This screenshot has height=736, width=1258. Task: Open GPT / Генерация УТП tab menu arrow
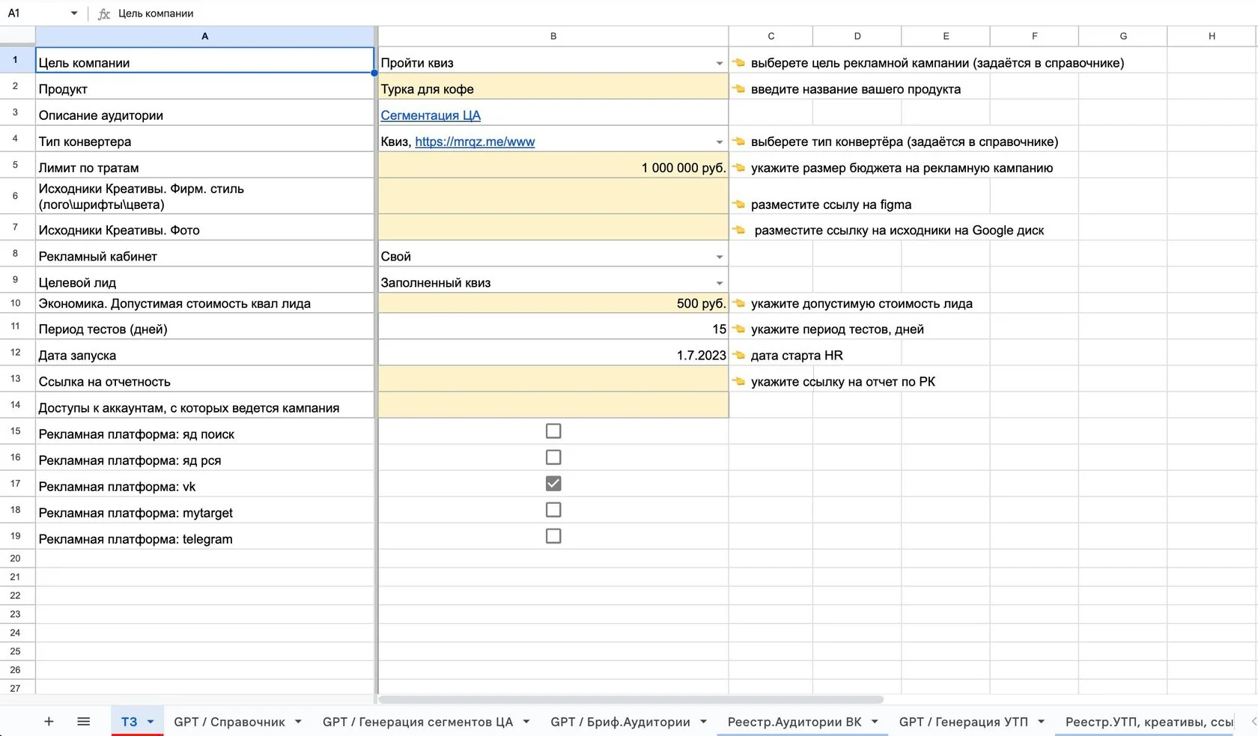click(1041, 722)
